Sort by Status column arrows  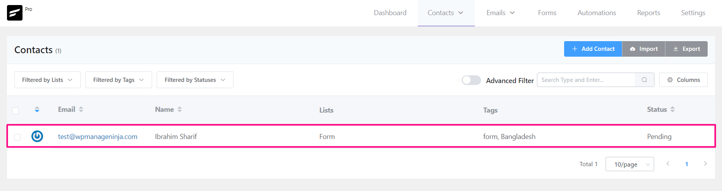pyautogui.click(x=673, y=109)
